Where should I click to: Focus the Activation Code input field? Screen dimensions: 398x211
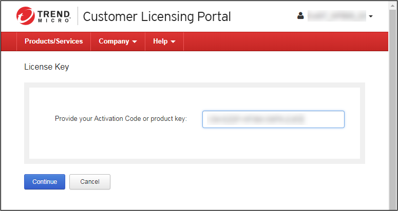point(273,119)
